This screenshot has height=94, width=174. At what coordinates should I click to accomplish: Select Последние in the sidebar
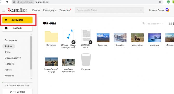(x=11, y=41)
